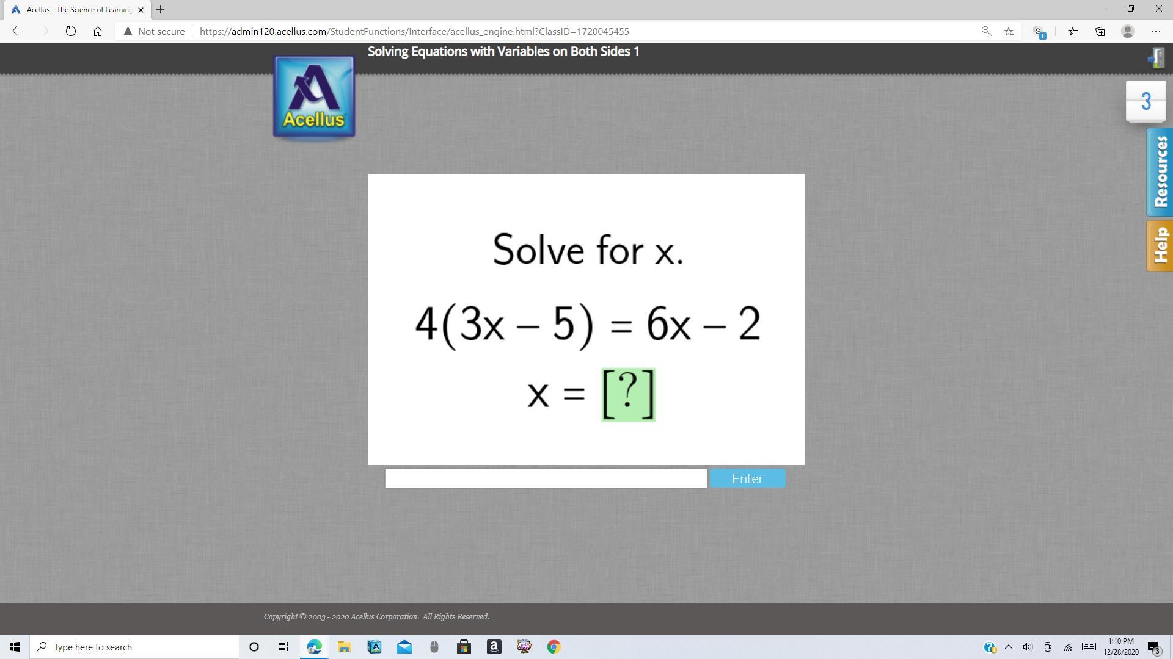Click the exit door icon

1157,58
